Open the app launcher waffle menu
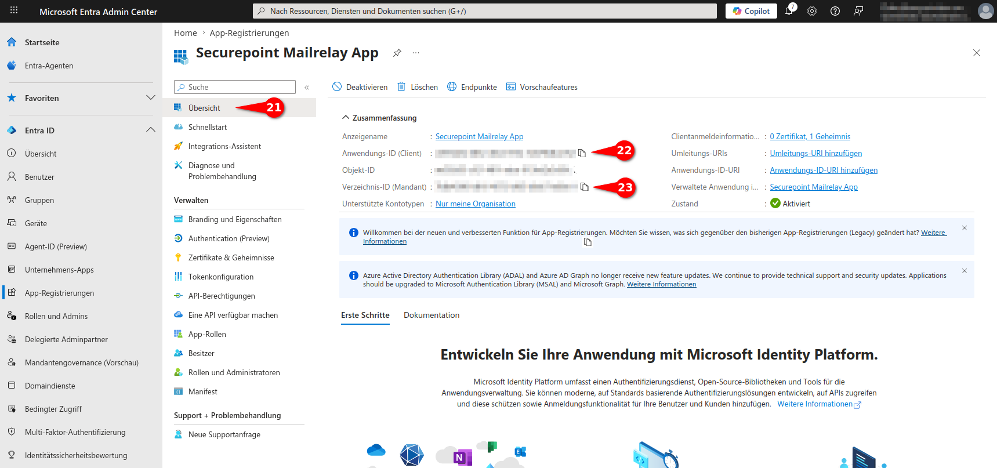This screenshot has width=997, height=468. point(14,11)
